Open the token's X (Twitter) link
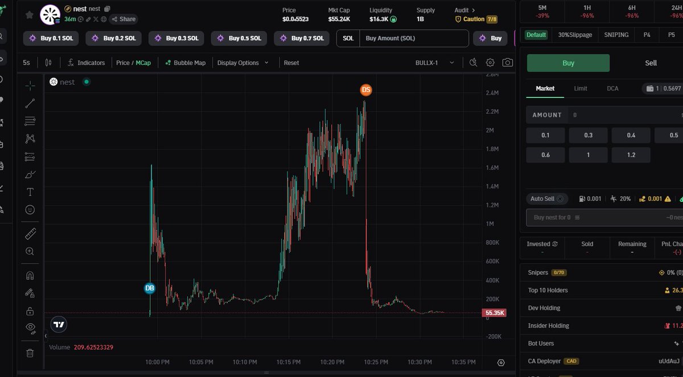Image resolution: width=683 pixels, height=377 pixels. 96,19
